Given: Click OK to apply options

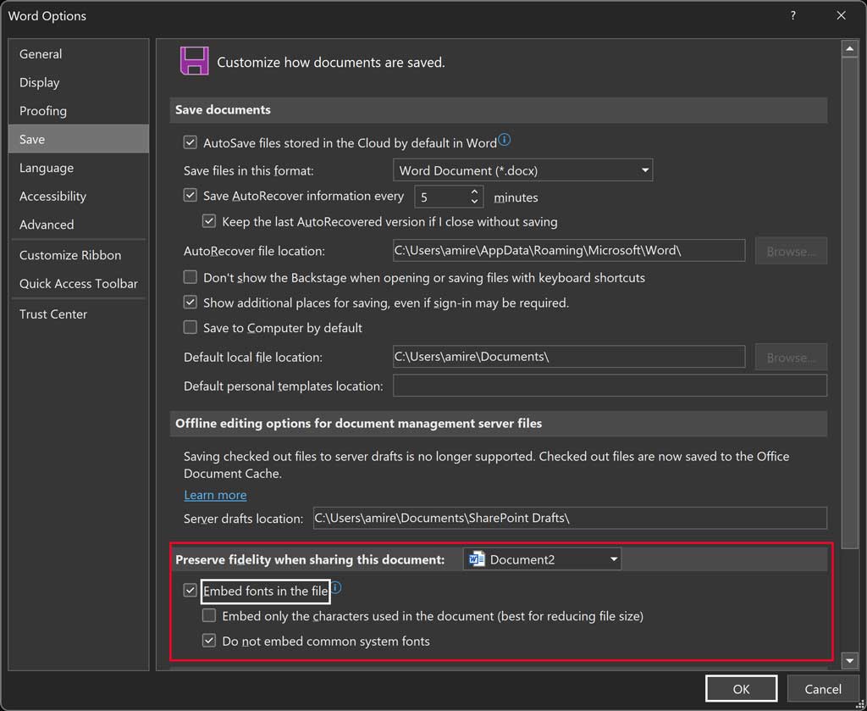Looking at the screenshot, I should point(741,689).
